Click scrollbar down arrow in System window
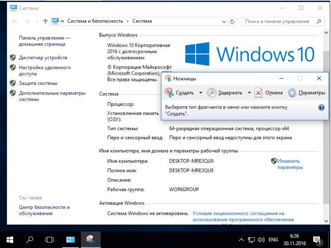This screenshot has width=331, height=248. tap(326, 221)
